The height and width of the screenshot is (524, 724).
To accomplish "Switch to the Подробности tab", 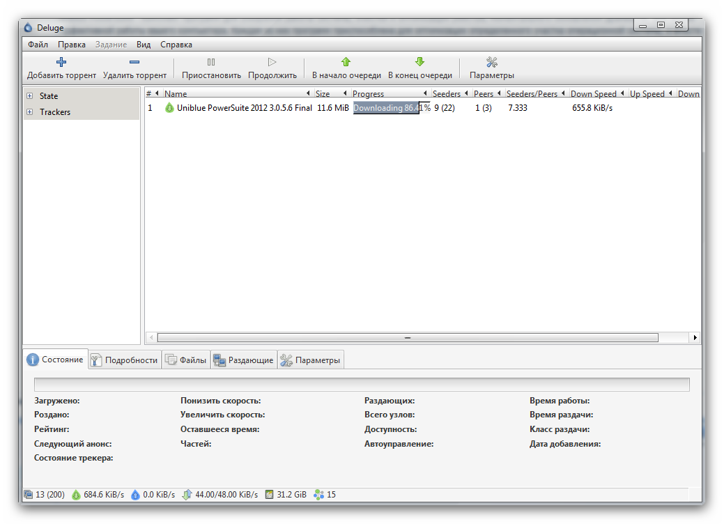I will (x=125, y=360).
